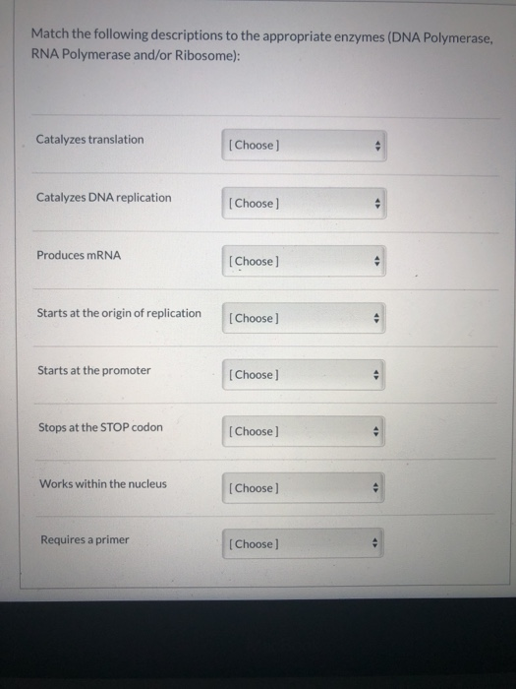Click arrow icon on STOP codon selector
The width and height of the screenshot is (516, 689).
pyautogui.click(x=375, y=431)
